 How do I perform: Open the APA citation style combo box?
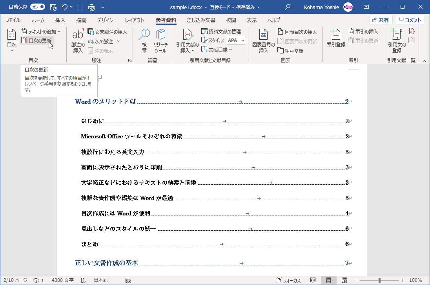coord(236,40)
